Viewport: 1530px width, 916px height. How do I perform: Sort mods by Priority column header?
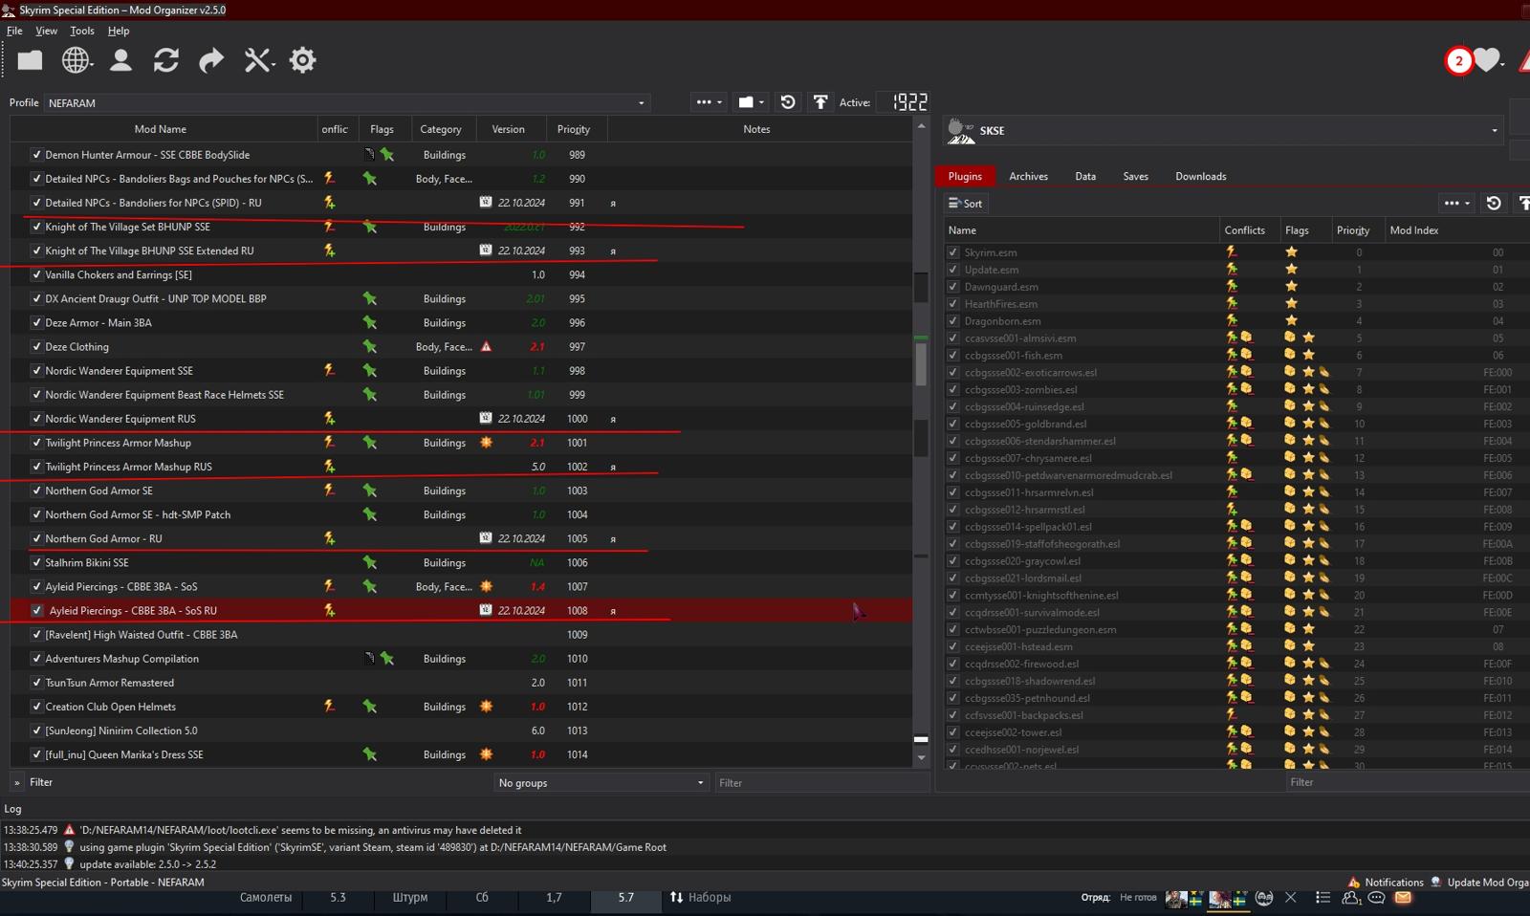click(x=574, y=129)
